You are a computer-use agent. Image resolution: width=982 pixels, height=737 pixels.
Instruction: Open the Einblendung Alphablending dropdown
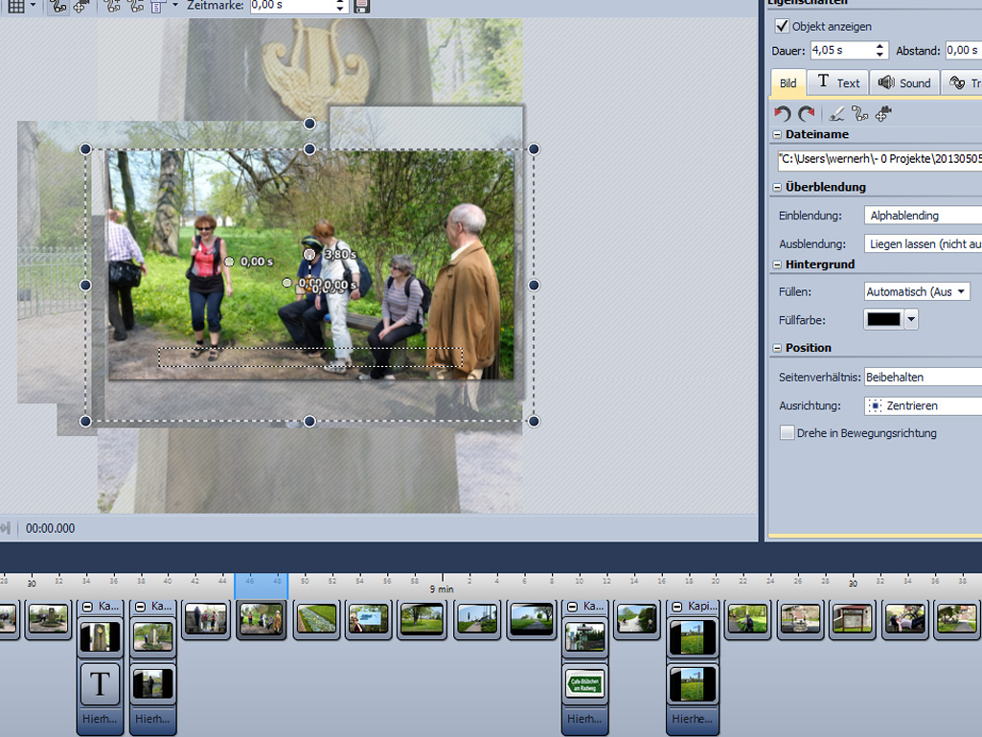[924, 216]
